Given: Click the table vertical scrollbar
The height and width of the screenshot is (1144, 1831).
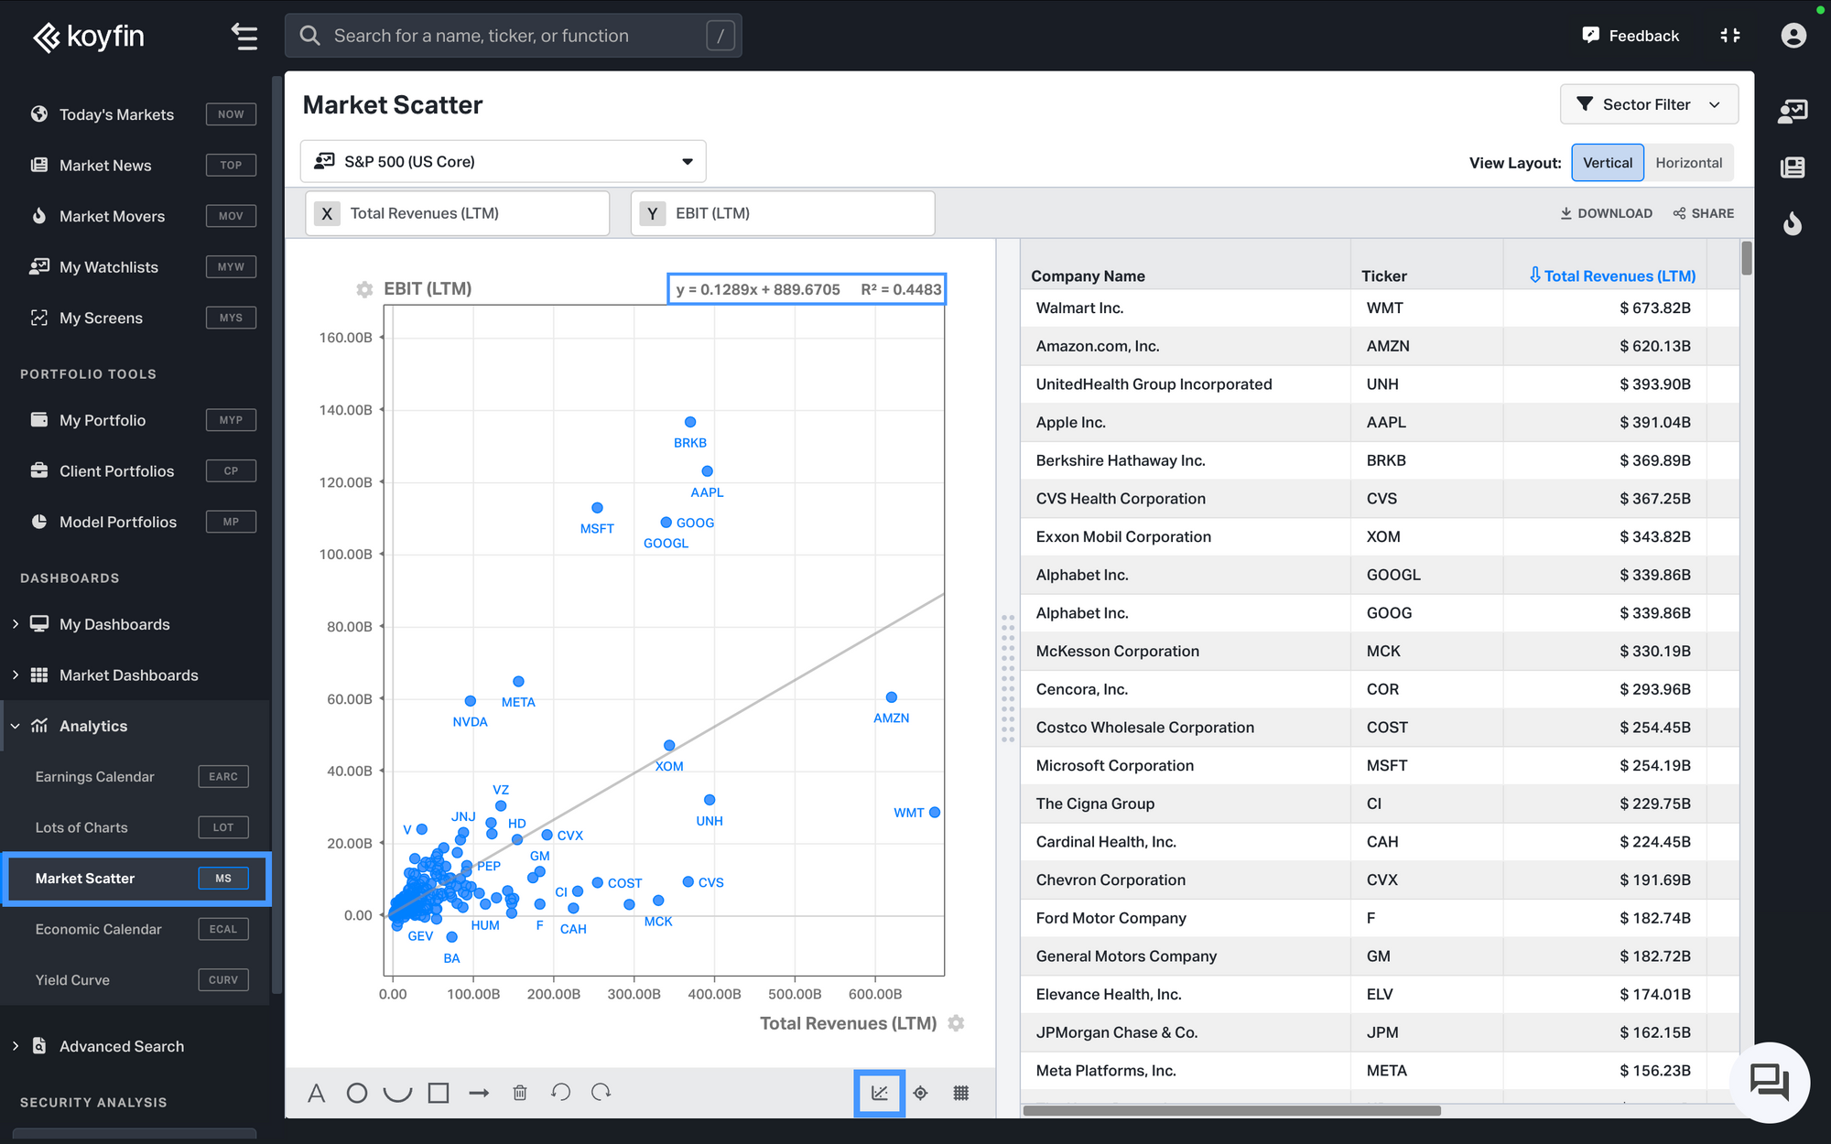Looking at the screenshot, I should [1747, 258].
